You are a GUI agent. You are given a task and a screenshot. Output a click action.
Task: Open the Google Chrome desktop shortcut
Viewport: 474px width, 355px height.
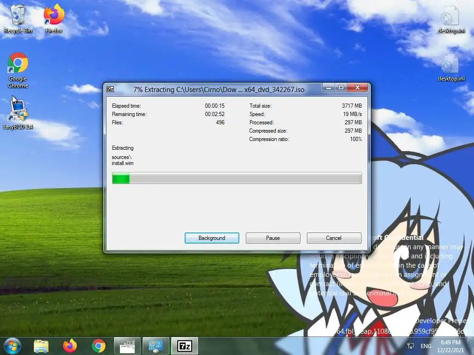[x=18, y=70]
